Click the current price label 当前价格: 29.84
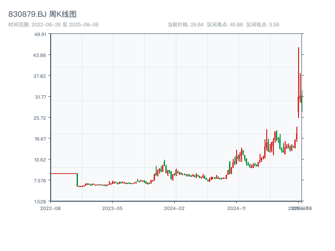335x251 pixels. [x=186, y=25]
